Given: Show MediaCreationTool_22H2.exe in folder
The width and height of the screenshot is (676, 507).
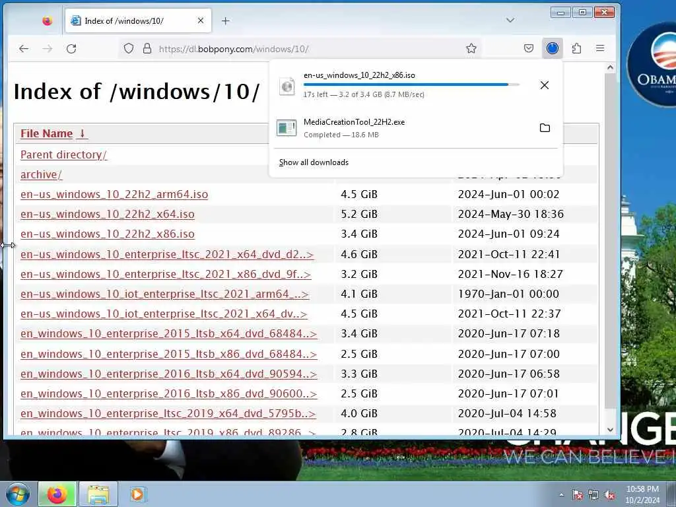Looking at the screenshot, I should 545,127.
